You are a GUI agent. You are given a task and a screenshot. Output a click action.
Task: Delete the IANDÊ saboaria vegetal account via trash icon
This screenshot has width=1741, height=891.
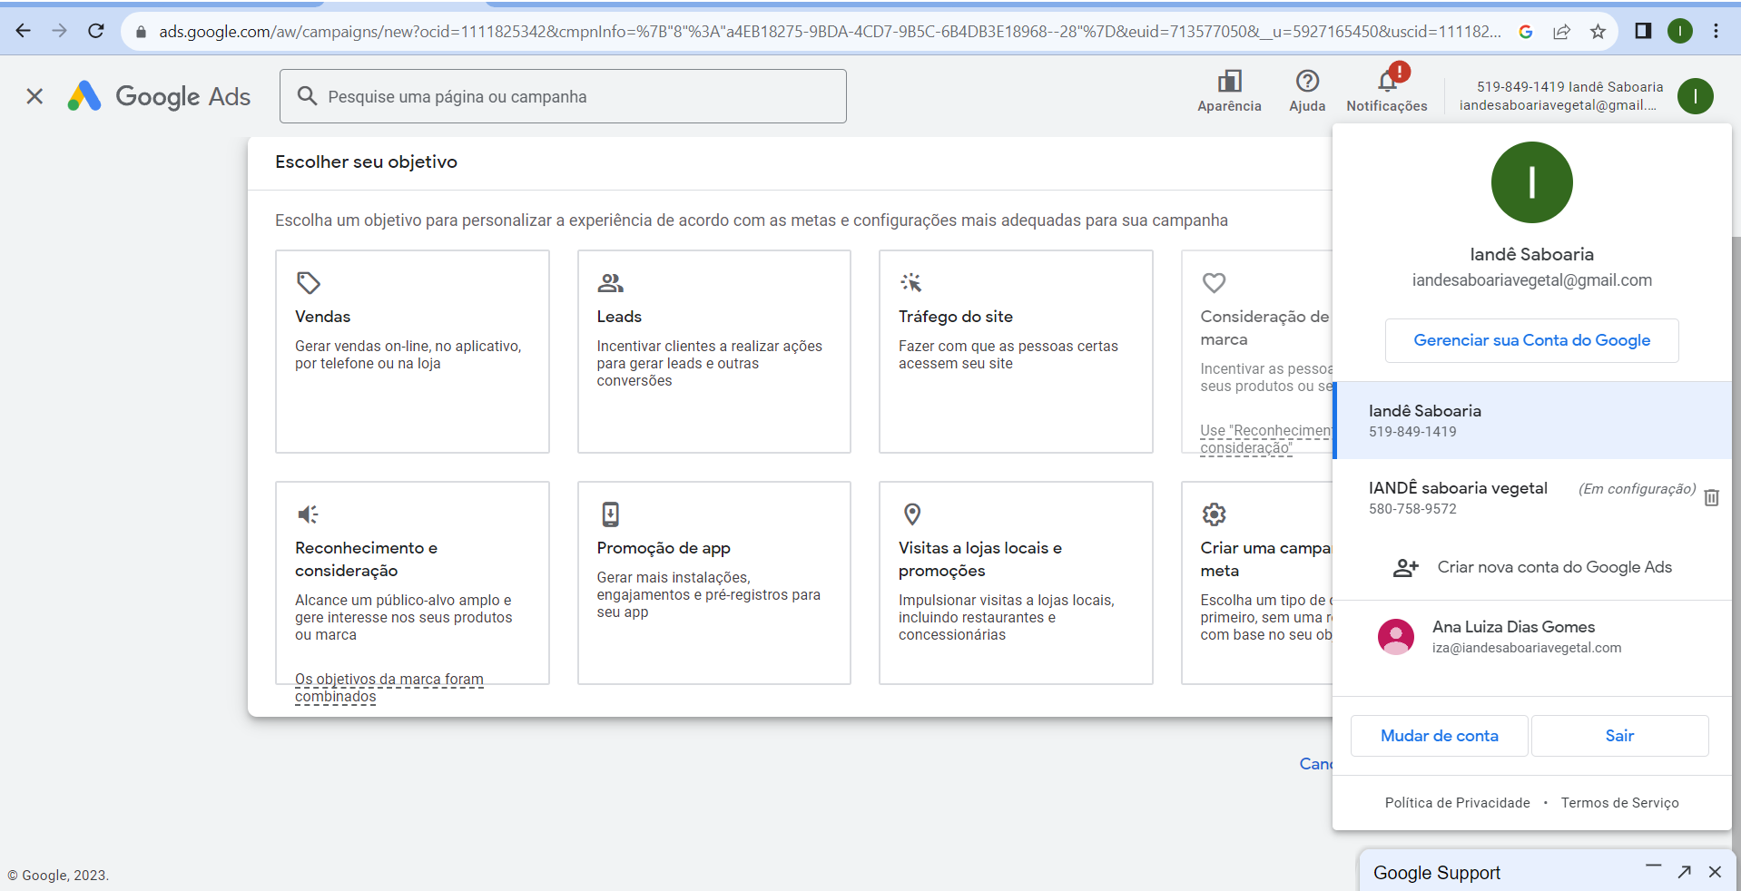[1711, 497]
